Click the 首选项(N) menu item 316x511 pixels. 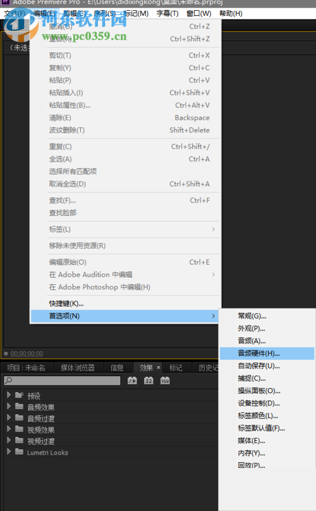tap(125, 316)
